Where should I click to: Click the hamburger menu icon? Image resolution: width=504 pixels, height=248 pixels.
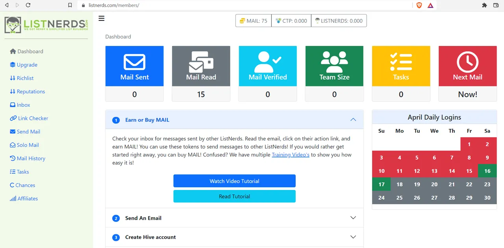coord(102,18)
